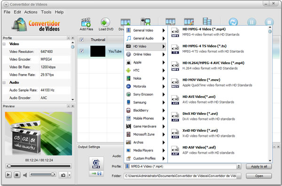The height and width of the screenshot is (186, 282).
Task: Play the preview video
Action: point(8,175)
